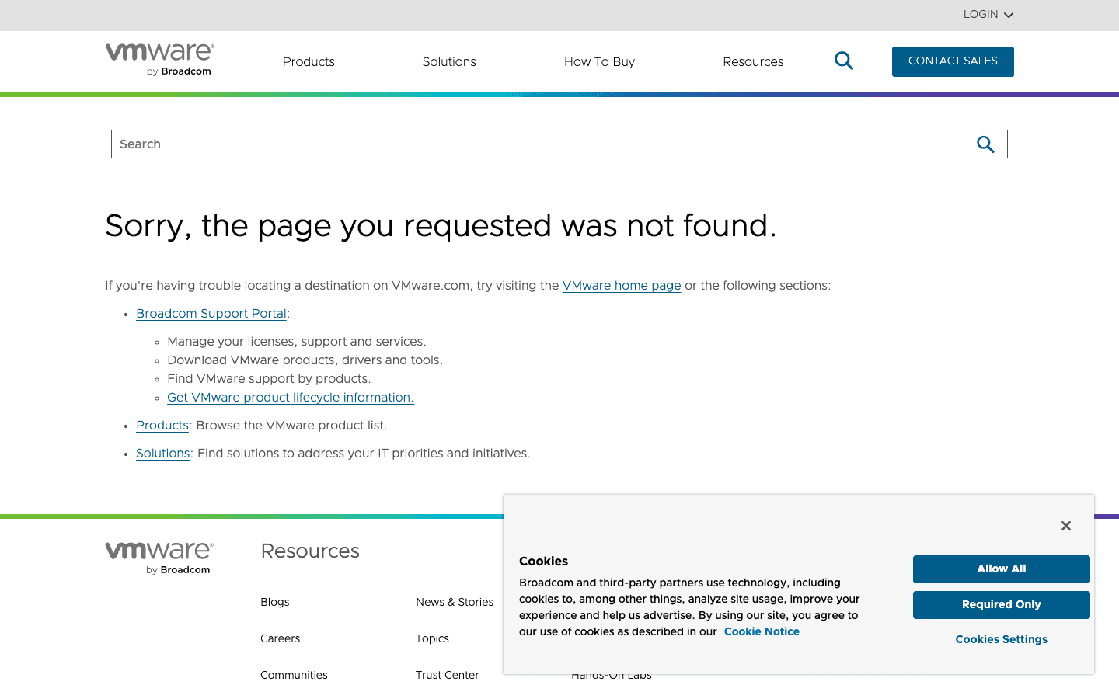
Task: Follow the VMware home page link
Action: point(622,286)
